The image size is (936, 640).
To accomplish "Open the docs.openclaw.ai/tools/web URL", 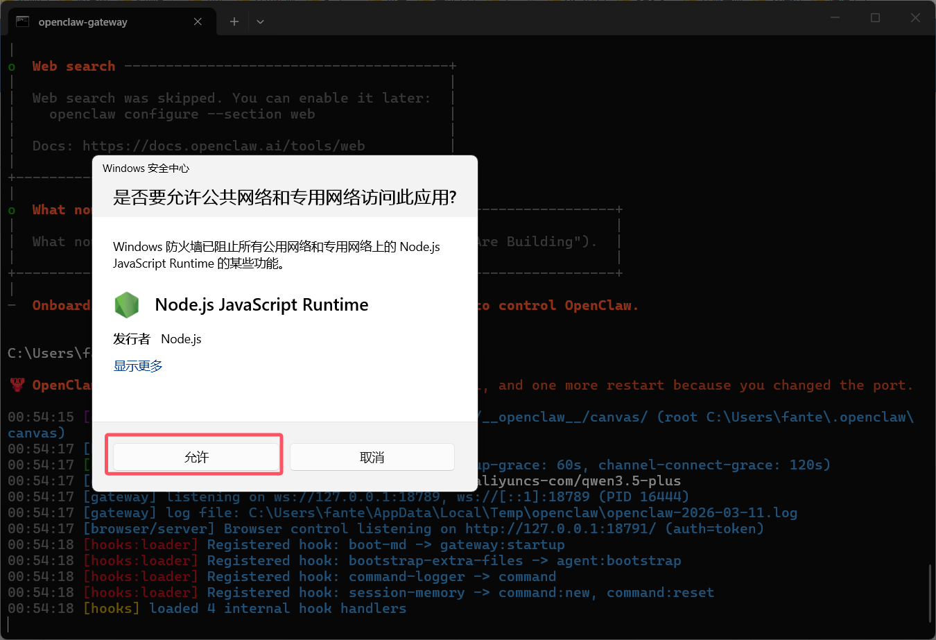I will tap(223, 146).
